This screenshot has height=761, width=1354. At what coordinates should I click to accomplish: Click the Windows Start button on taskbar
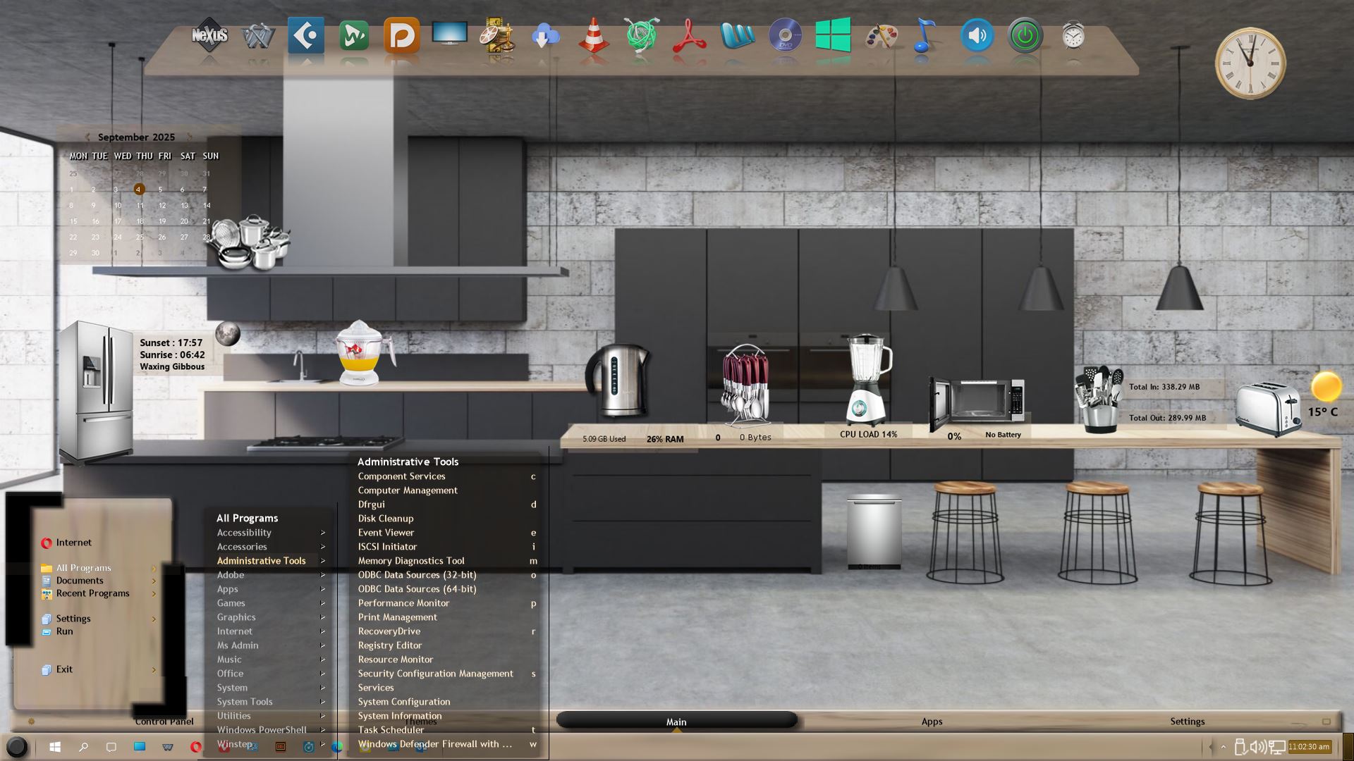point(55,747)
